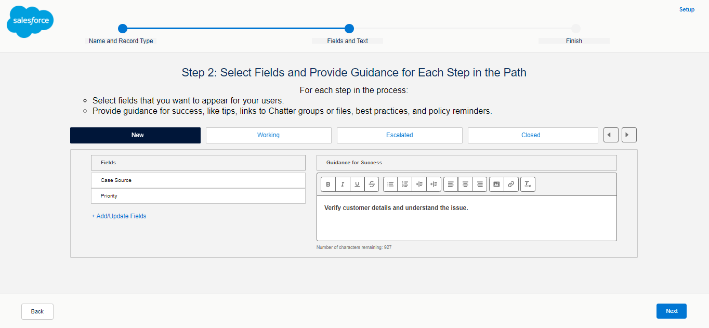Edit text inside the Guidance for Success field
Screen dimensions: 709x328
[x=466, y=218]
